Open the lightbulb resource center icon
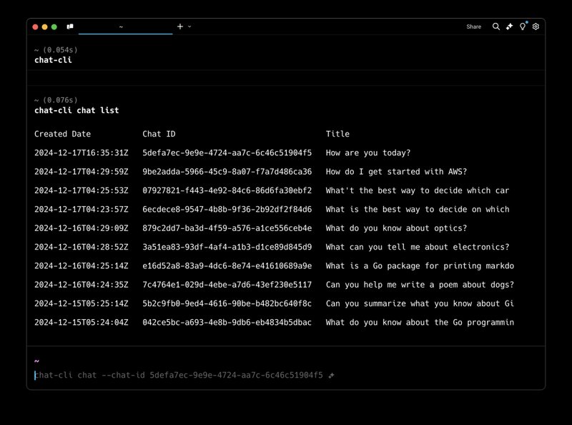Image resolution: width=572 pixels, height=425 pixels. (523, 26)
